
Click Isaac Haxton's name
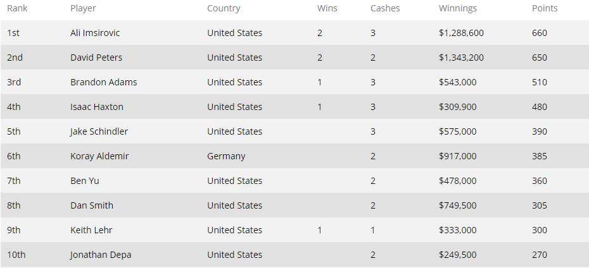tap(97, 107)
